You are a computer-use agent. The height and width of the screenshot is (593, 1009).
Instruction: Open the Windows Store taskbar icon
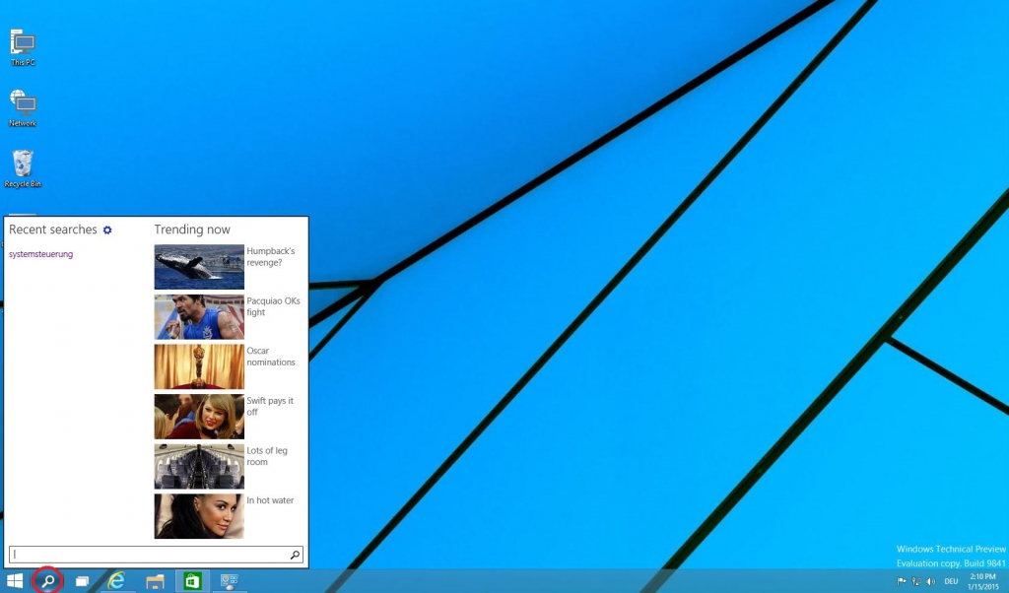(x=192, y=581)
